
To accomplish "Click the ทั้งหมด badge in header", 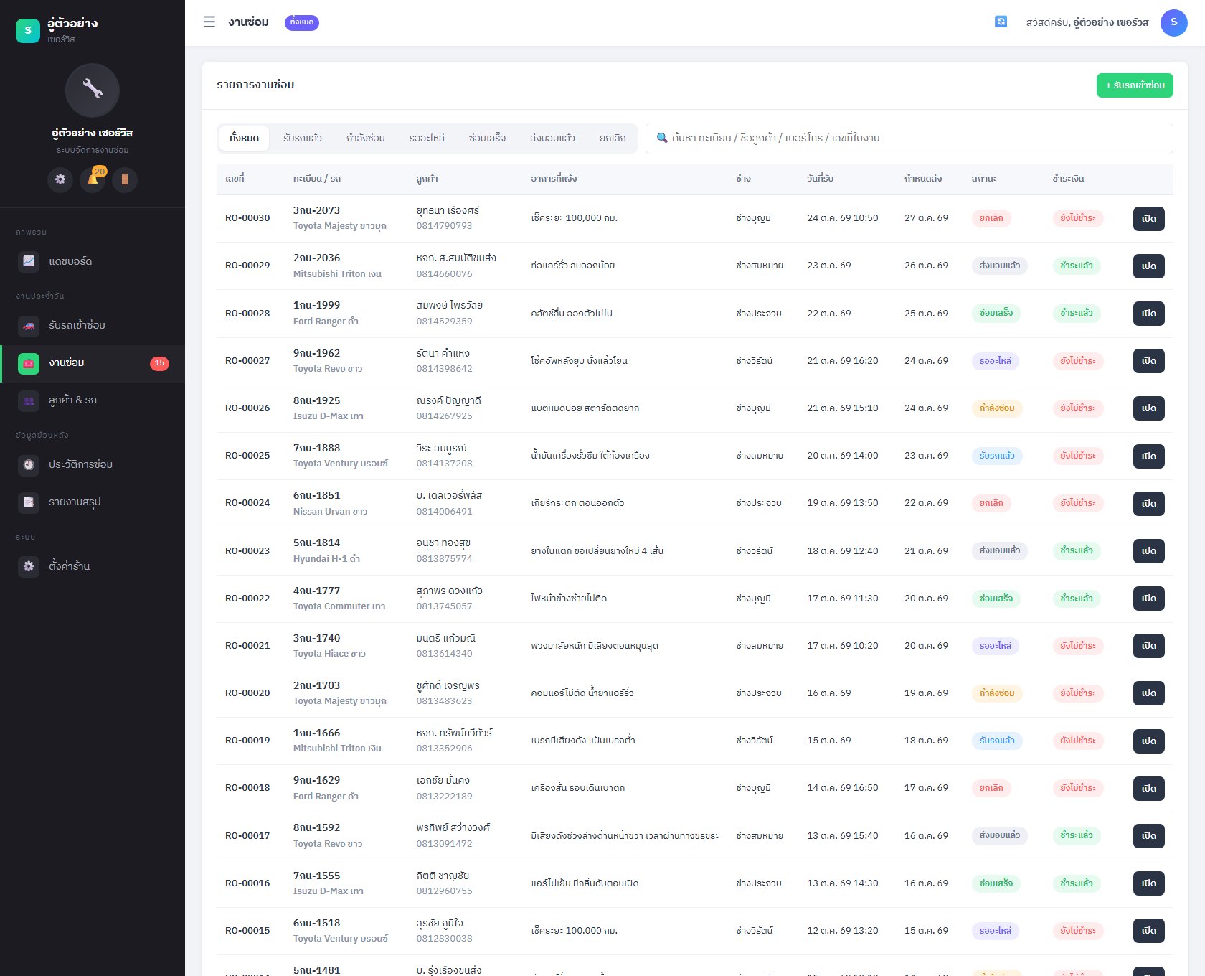I will [x=302, y=22].
